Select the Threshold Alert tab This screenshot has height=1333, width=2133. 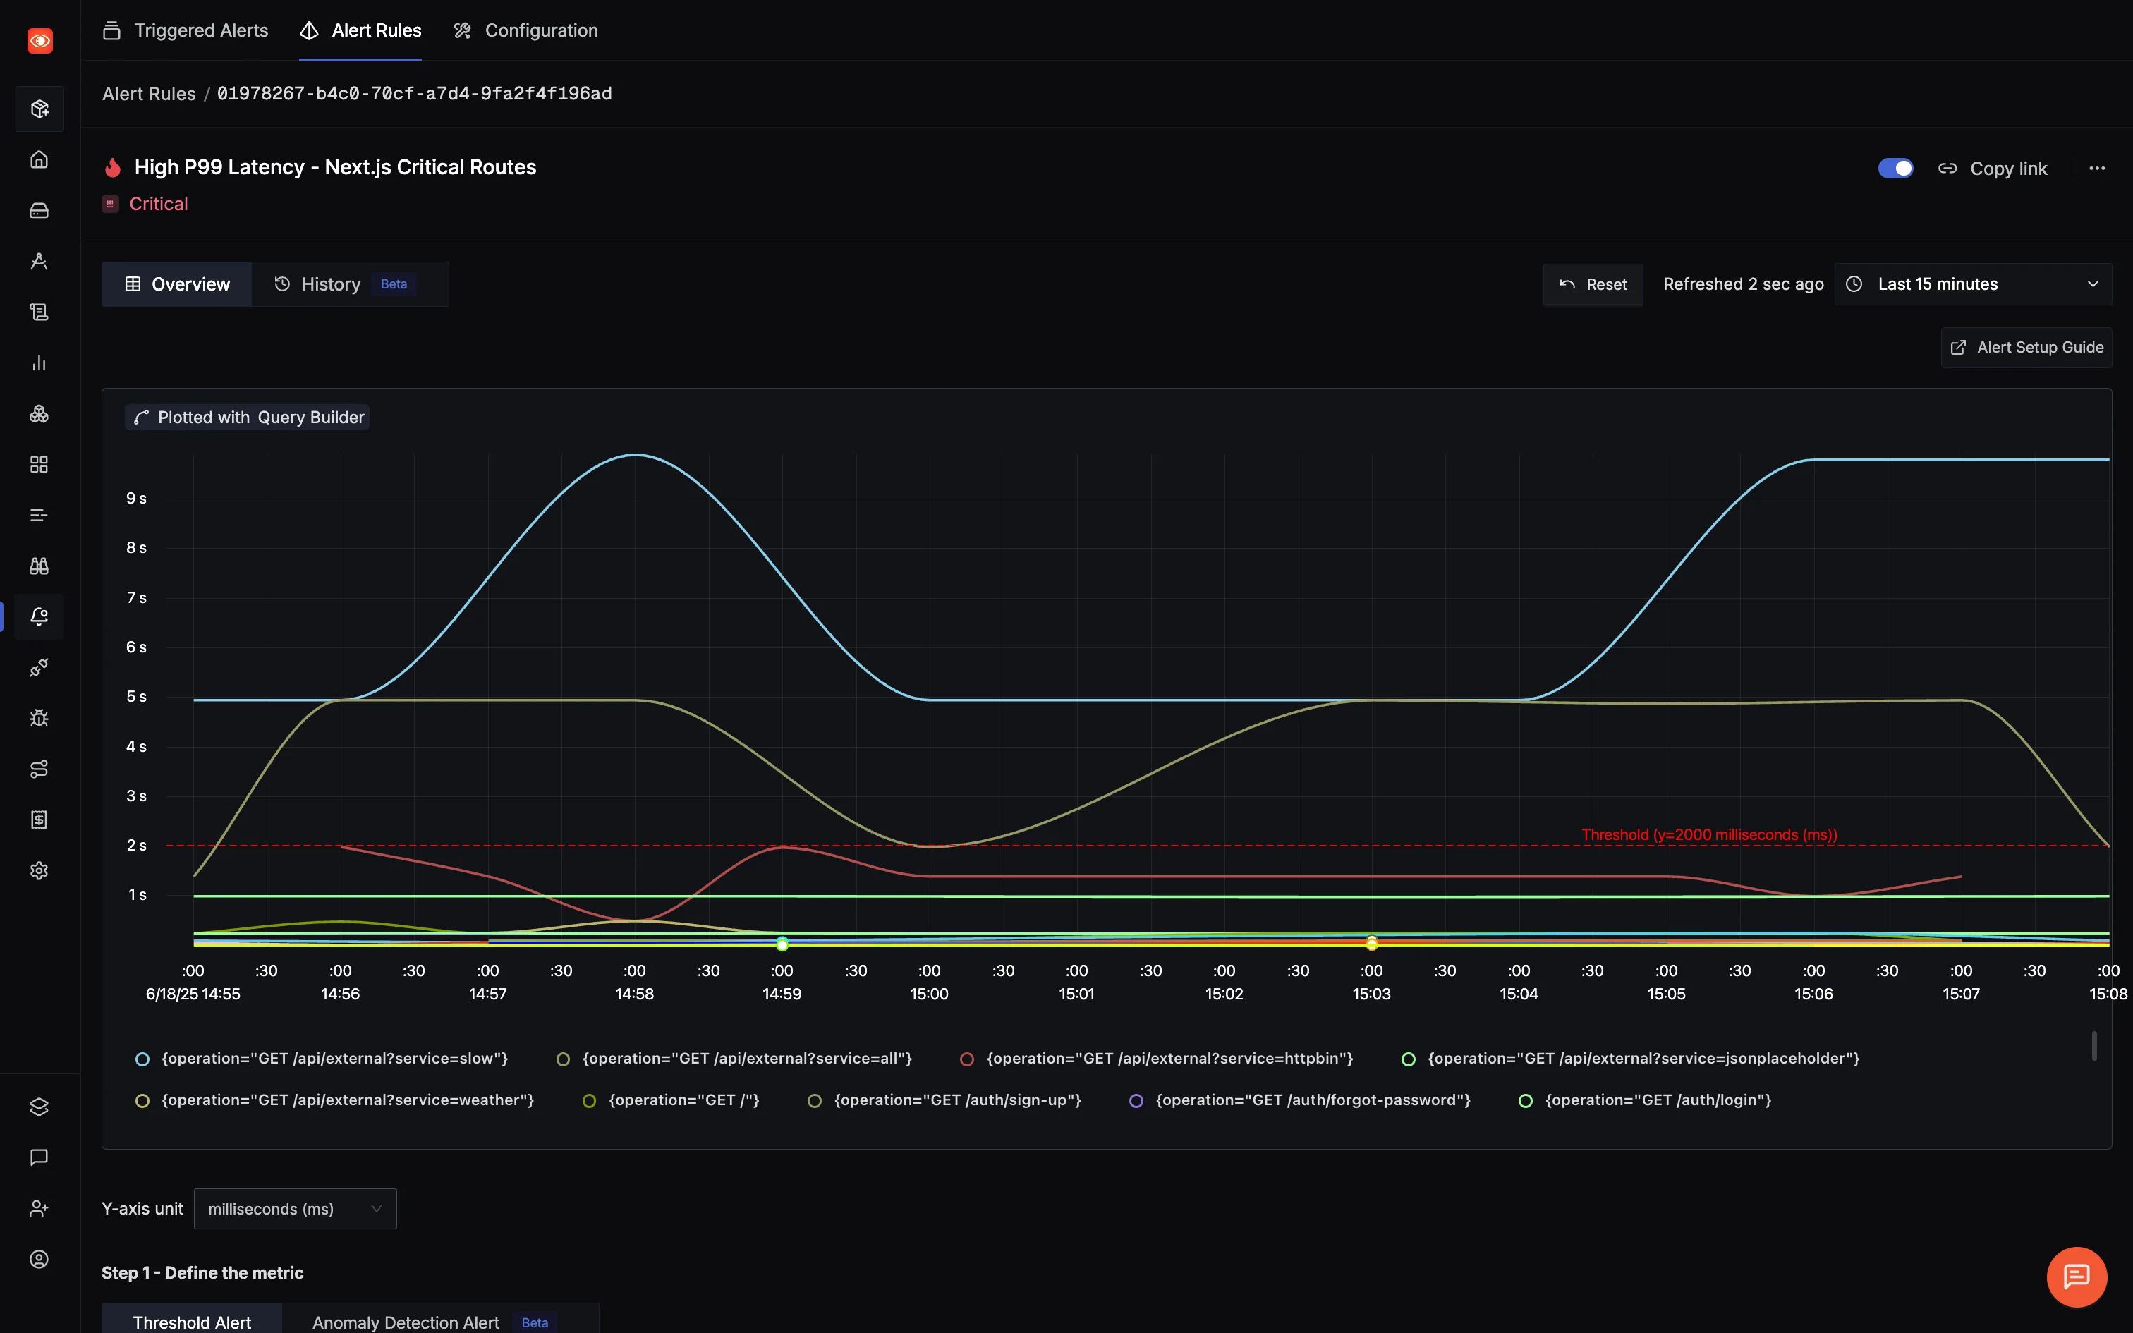coord(192,1322)
